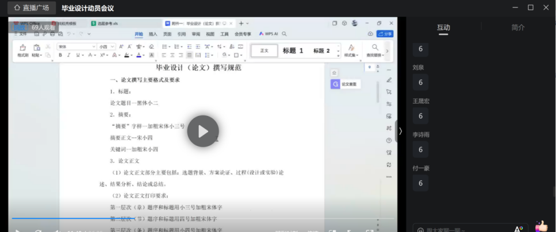
Task: Toggle underline formatting in the ribbon
Action: (78, 55)
